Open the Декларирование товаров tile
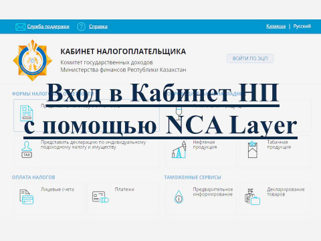Viewport: 321px width, 241px height. (x=276, y=199)
